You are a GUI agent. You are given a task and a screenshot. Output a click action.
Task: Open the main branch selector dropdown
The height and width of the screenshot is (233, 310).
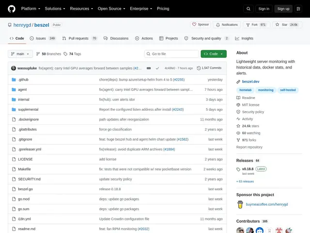point(20,54)
